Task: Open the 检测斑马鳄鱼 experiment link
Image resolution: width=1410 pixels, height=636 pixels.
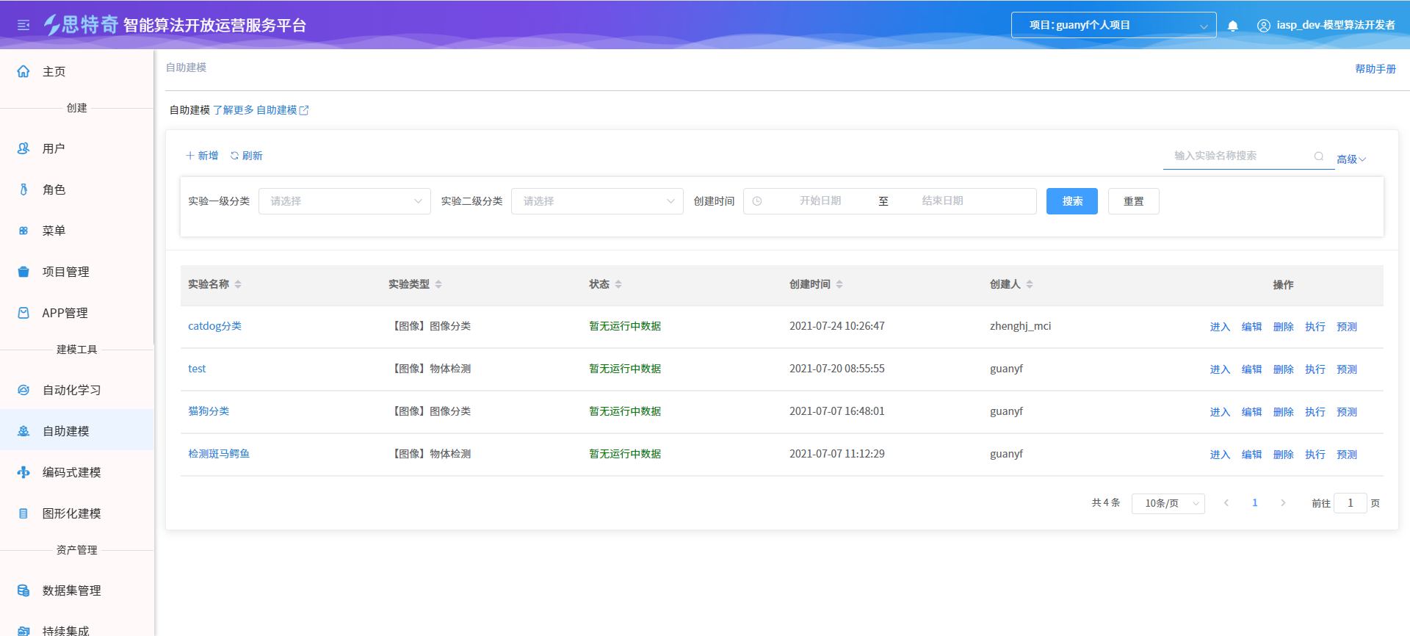Action: point(219,454)
